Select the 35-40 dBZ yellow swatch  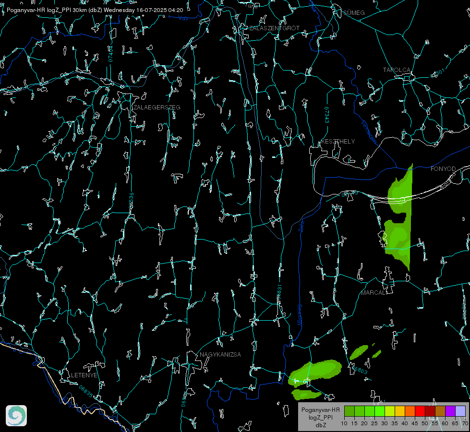coord(400,411)
